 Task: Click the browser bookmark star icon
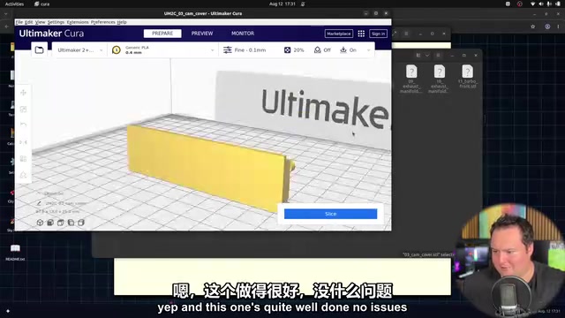pos(533,26)
